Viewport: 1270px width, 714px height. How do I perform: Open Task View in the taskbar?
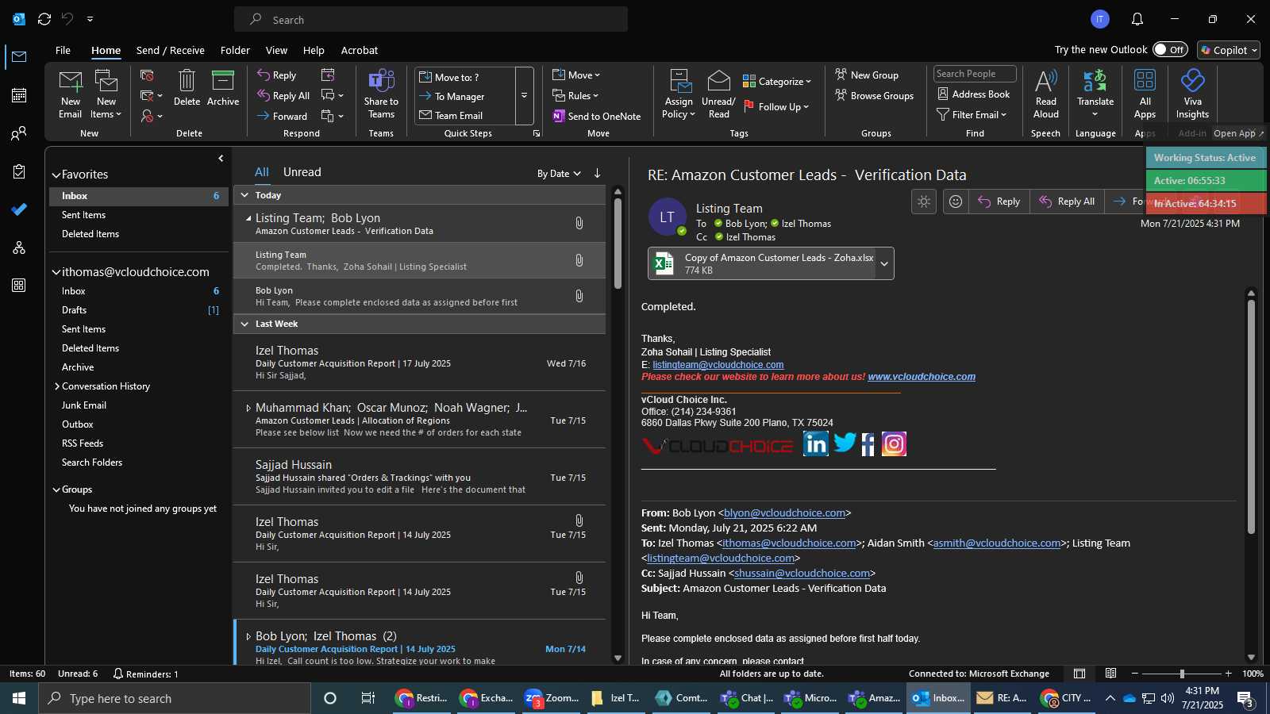tap(368, 698)
